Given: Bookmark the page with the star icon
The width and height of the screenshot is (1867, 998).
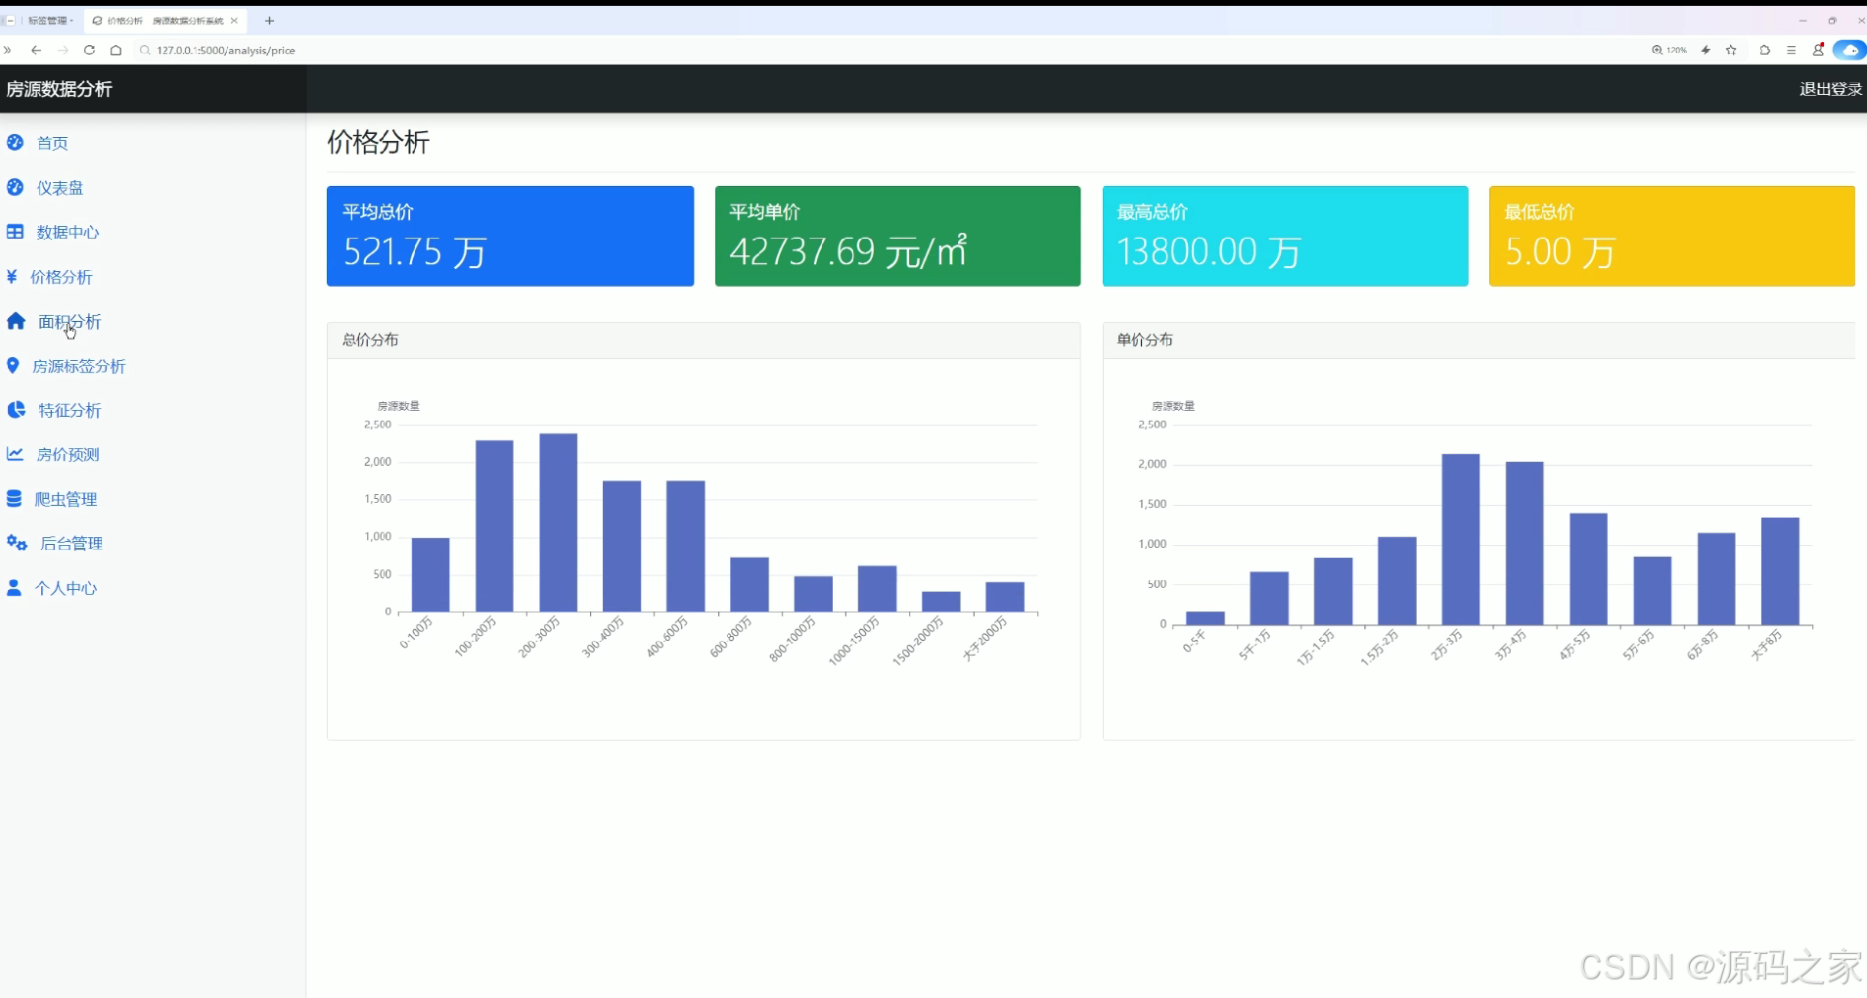Looking at the screenshot, I should click(x=1731, y=50).
